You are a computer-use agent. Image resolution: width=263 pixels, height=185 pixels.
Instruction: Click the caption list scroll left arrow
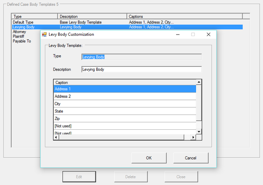(x=56, y=137)
